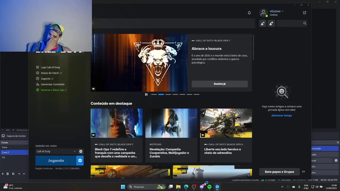Open Windows Start menu
This screenshot has height=191, width=340.
123,187
